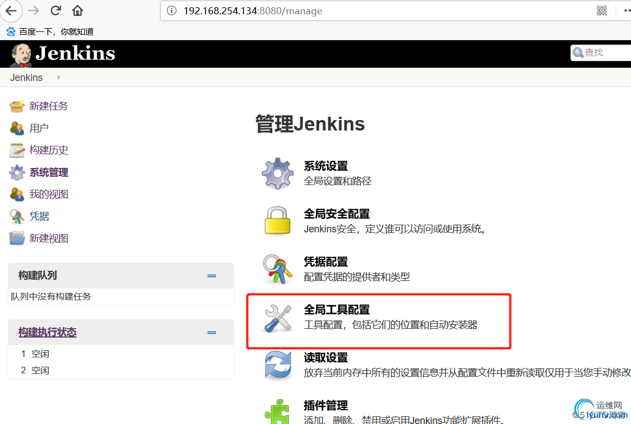Image resolution: width=631 pixels, height=424 pixels.
Task: Open the QR code icon in address bar
Action: (602, 11)
